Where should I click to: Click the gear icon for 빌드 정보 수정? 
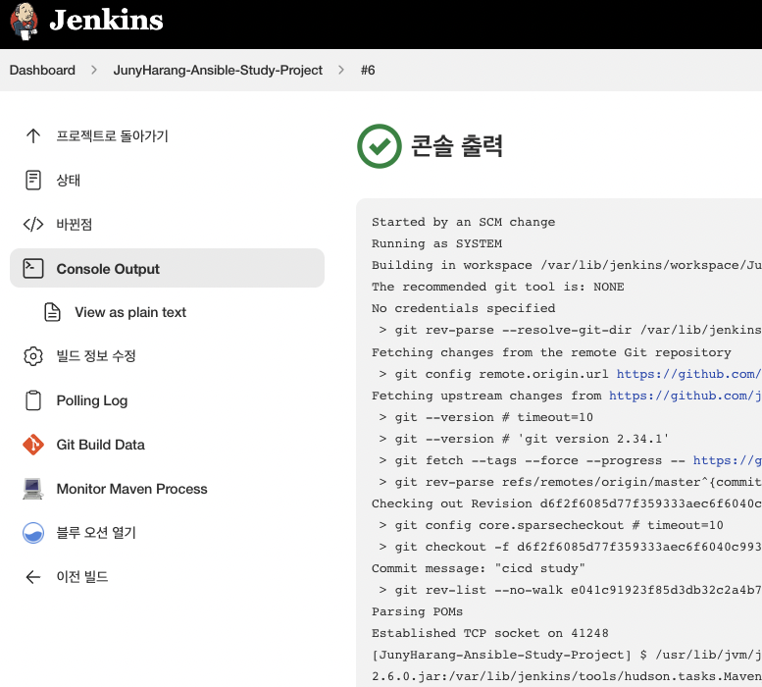pyautogui.click(x=33, y=356)
